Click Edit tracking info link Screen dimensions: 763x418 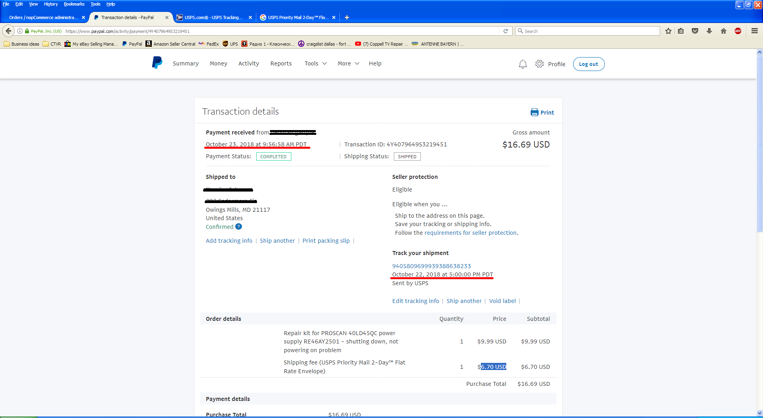pyautogui.click(x=416, y=301)
